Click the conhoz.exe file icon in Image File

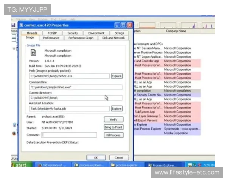(x=33, y=52)
